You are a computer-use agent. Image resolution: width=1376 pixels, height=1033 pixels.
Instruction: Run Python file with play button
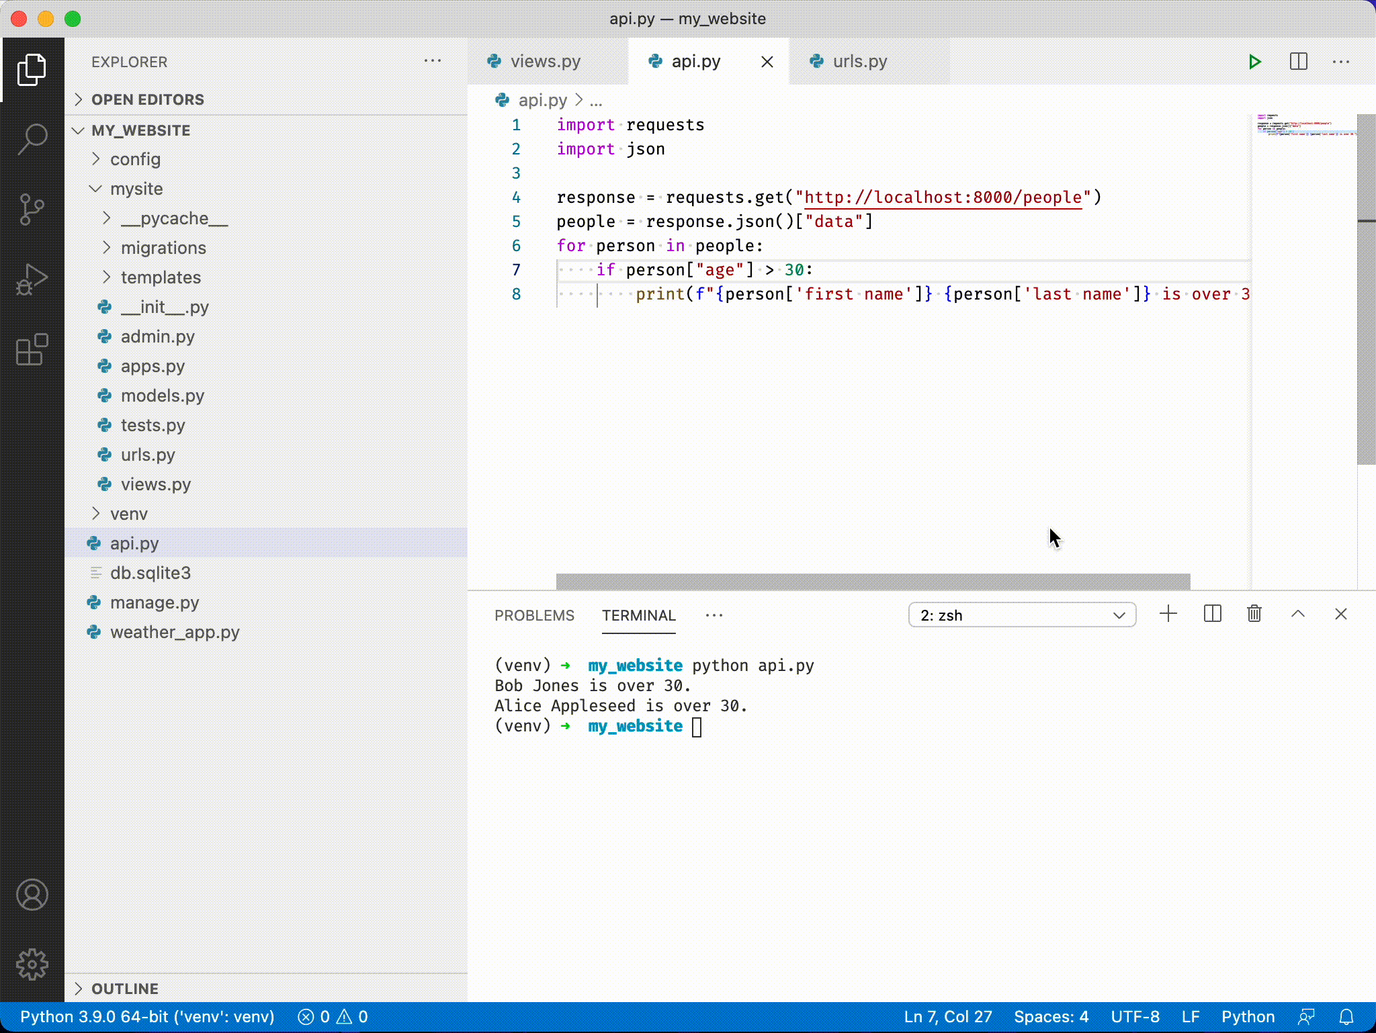[1254, 62]
